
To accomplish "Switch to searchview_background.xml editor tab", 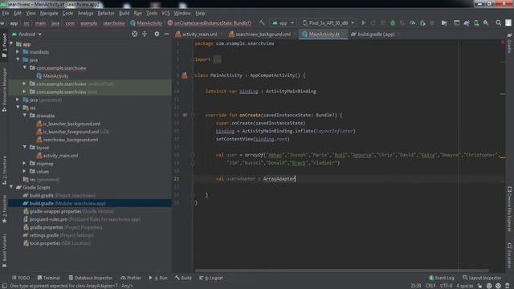I will 263,34.
